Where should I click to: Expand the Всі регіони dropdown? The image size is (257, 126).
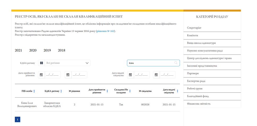87,63
